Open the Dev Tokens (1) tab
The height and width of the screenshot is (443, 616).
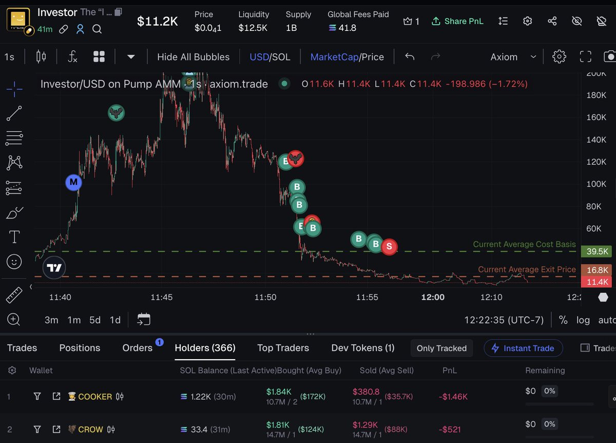click(363, 348)
